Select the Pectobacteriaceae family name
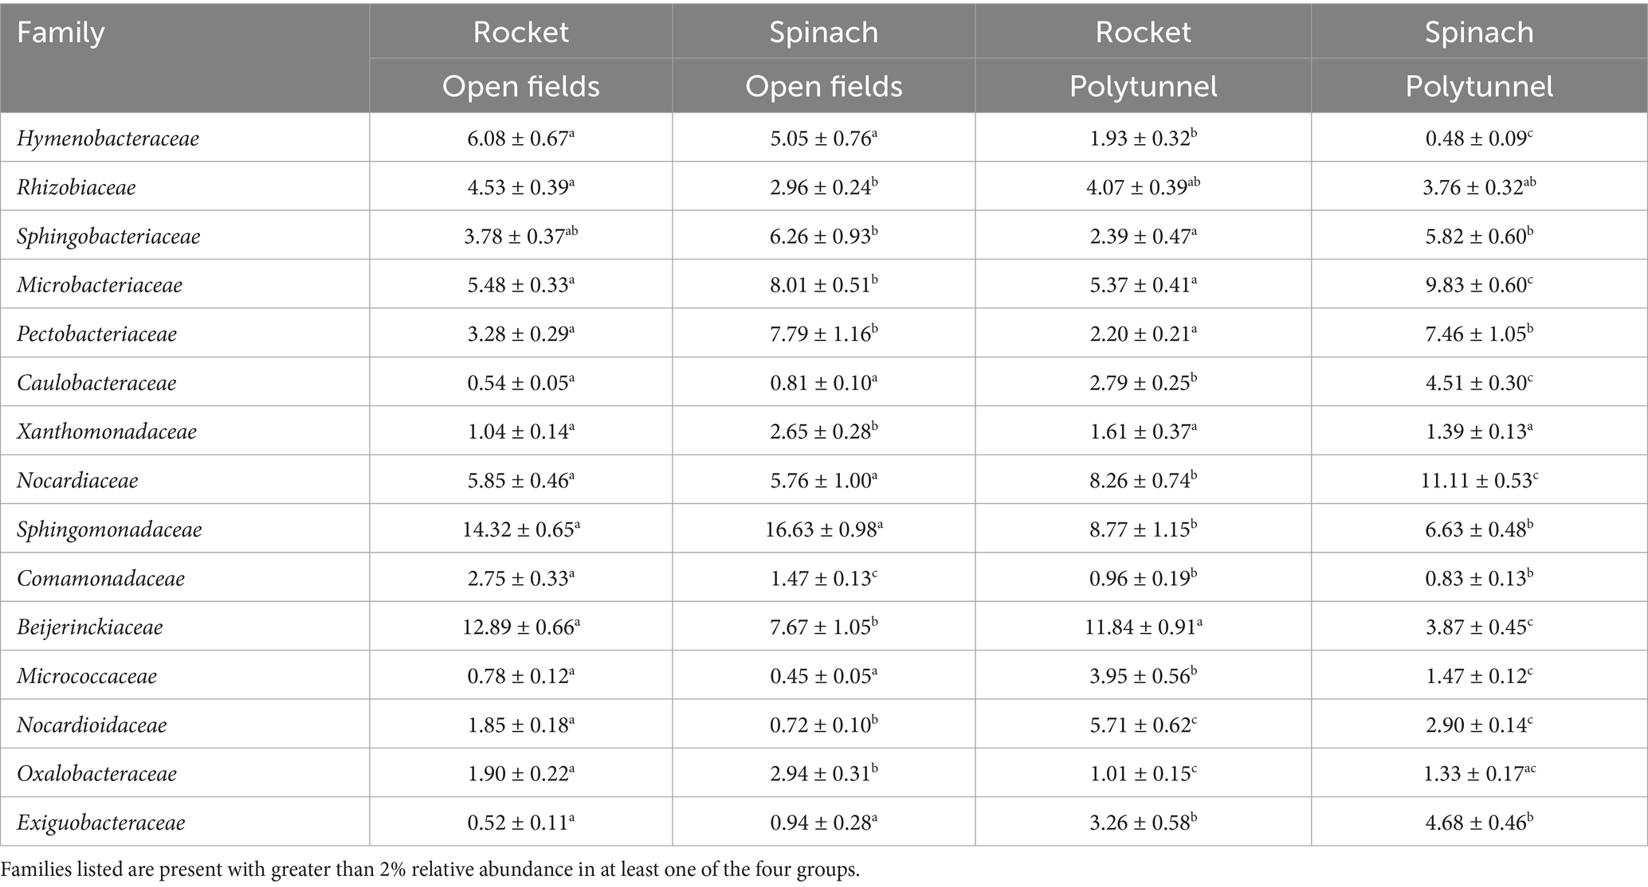1648x887 pixels. point(96,334)
